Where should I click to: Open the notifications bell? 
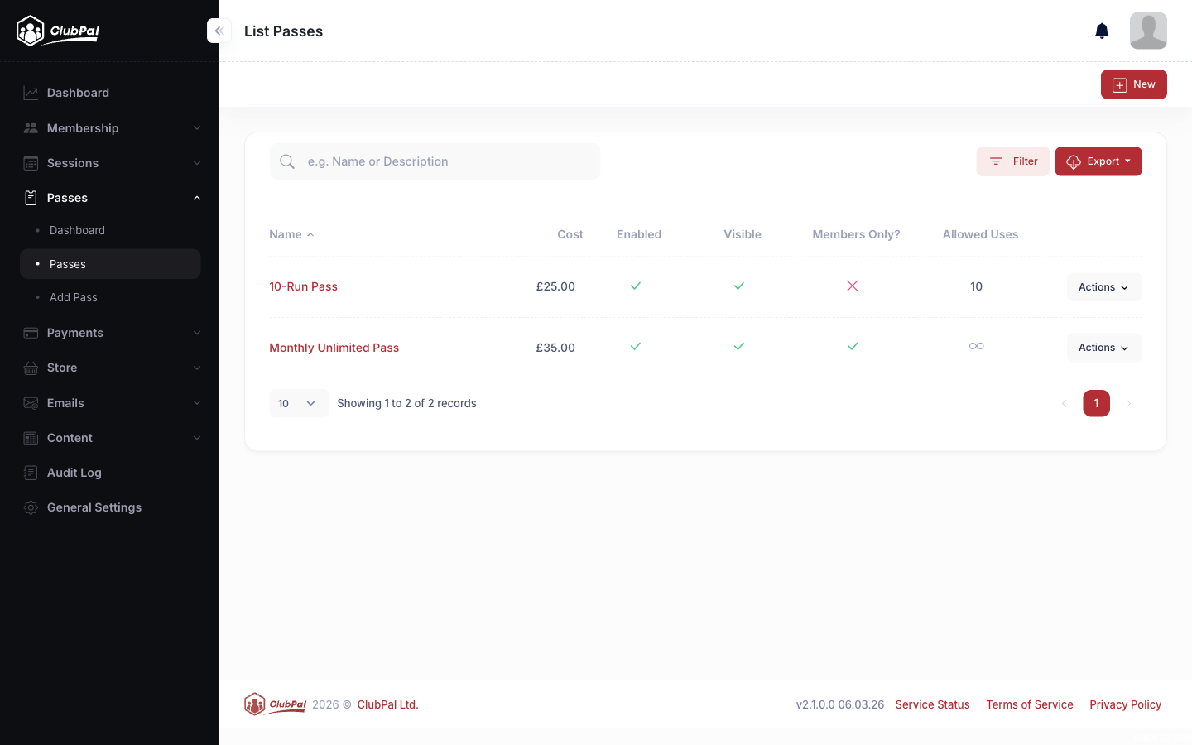tap(1102, 31)
